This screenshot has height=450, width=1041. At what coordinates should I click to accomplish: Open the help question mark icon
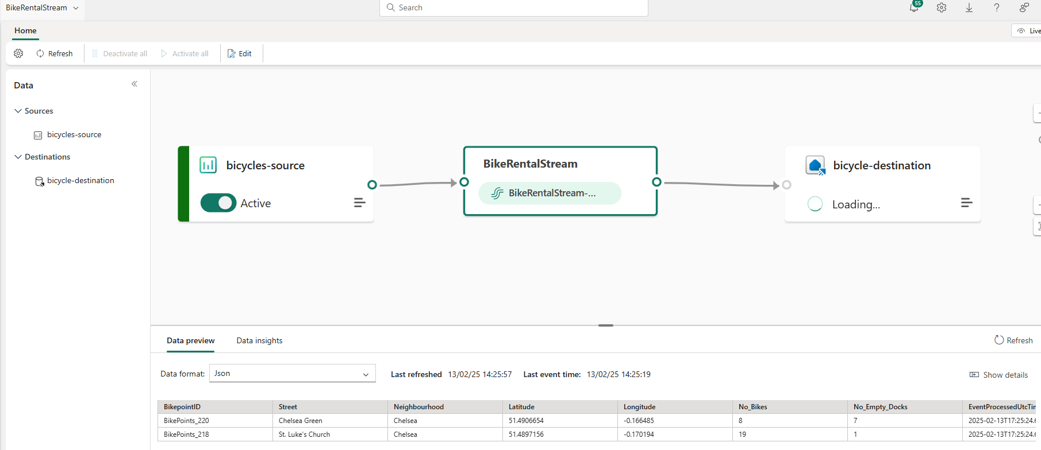pos(997,7)
